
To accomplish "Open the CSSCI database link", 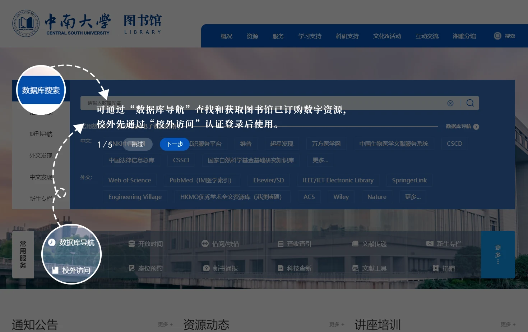I will click(x=181, y=160).
